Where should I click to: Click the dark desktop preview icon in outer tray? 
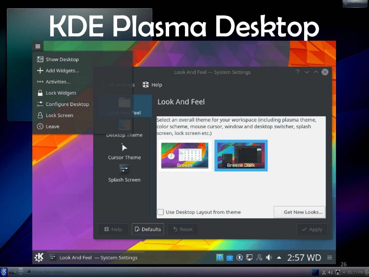point(315,272)
